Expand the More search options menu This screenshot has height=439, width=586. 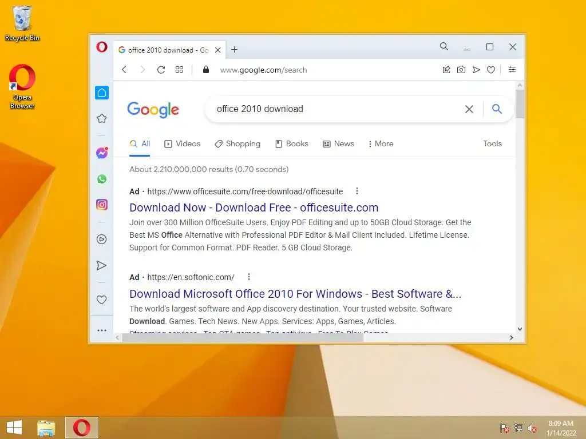381,143
